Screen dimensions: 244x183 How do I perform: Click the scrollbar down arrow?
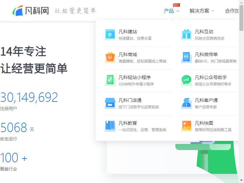point(241,181)
